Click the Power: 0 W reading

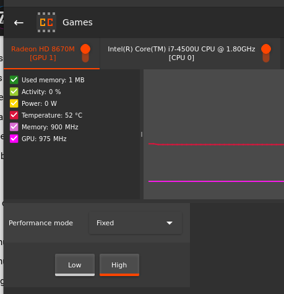pyautogui.click(x=39, y=103)
